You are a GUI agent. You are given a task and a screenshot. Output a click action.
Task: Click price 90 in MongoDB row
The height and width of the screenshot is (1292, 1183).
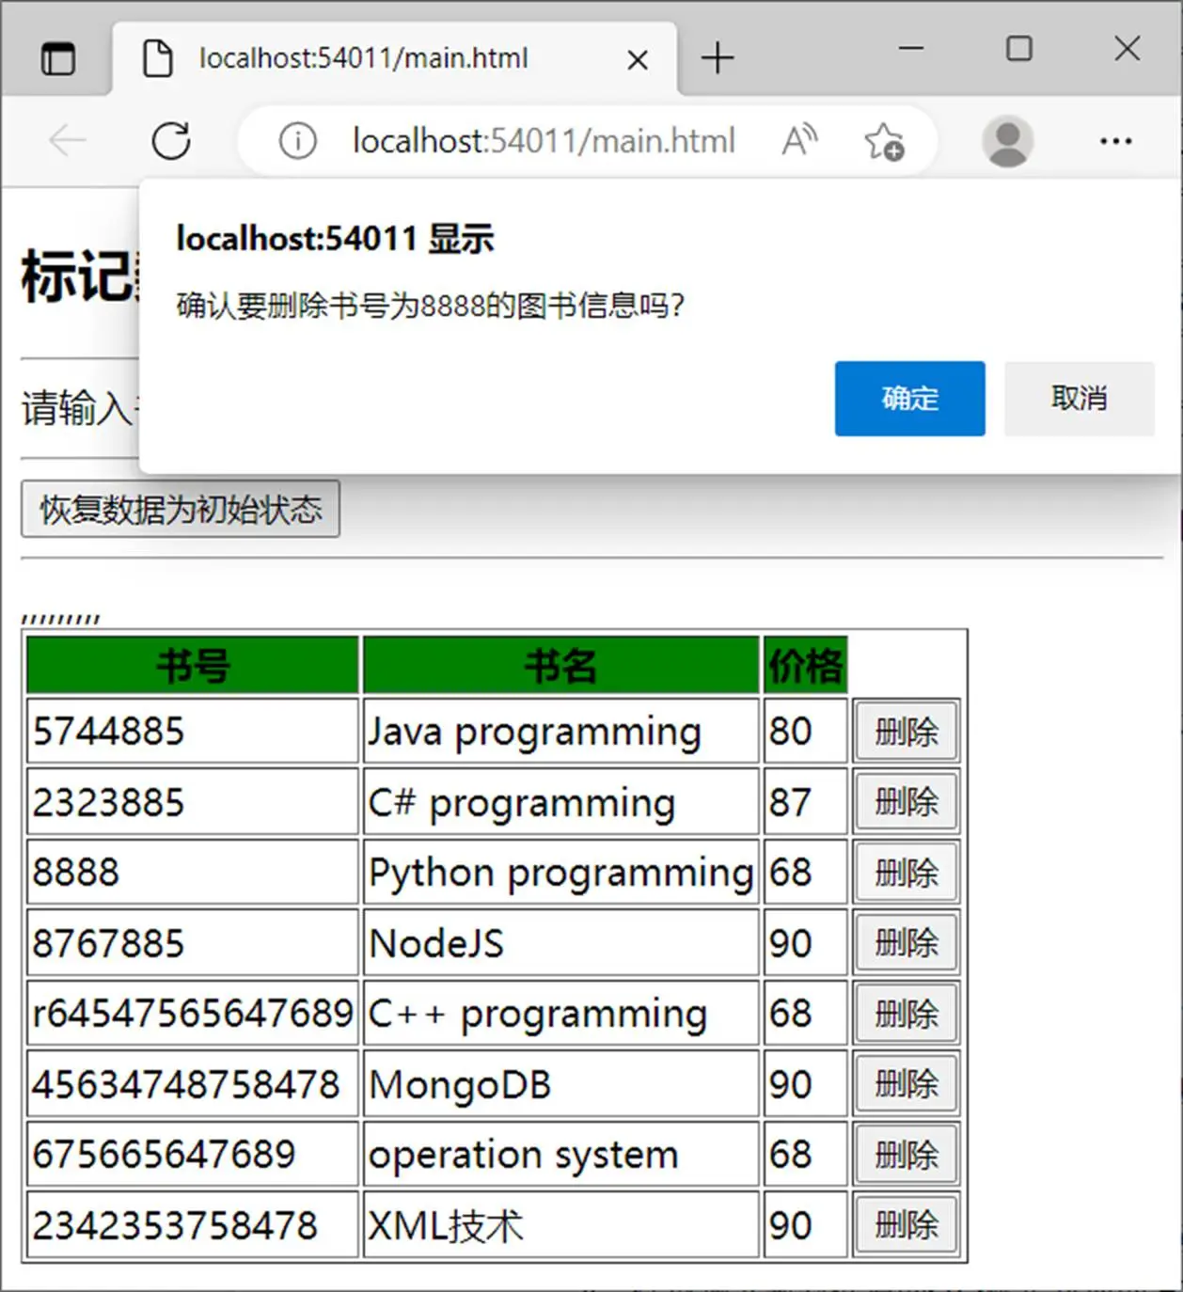[x=806, y=1083]
